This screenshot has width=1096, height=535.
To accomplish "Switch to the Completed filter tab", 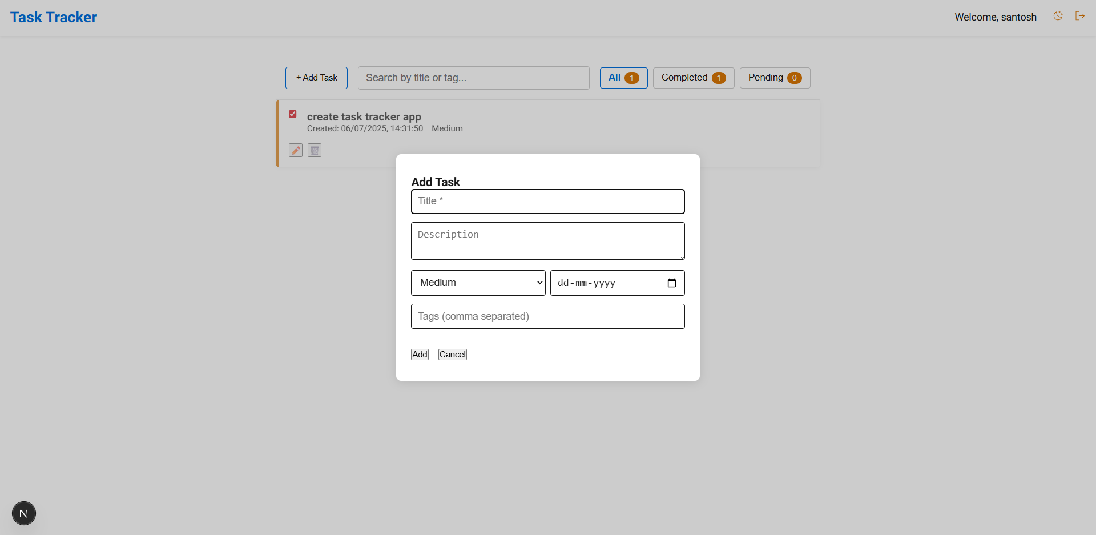I will (x=694, y=78).
